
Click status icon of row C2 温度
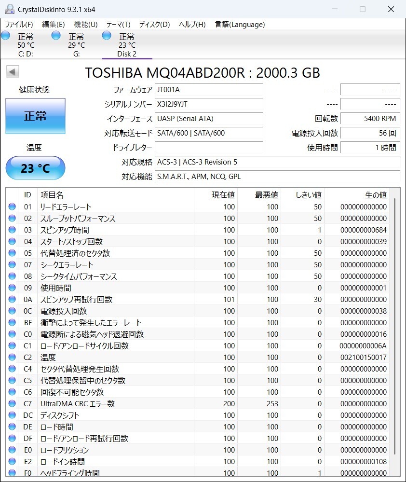click(x=12, y=357)
